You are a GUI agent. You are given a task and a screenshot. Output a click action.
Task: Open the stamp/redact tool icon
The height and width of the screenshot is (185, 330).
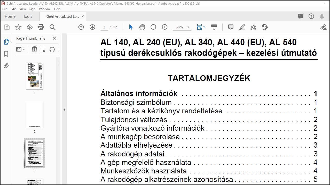[x=265, y=27]
